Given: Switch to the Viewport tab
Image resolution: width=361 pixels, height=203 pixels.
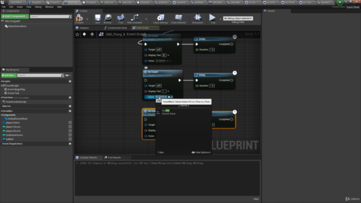Looking at the screenshot, I should coord(84,28).
